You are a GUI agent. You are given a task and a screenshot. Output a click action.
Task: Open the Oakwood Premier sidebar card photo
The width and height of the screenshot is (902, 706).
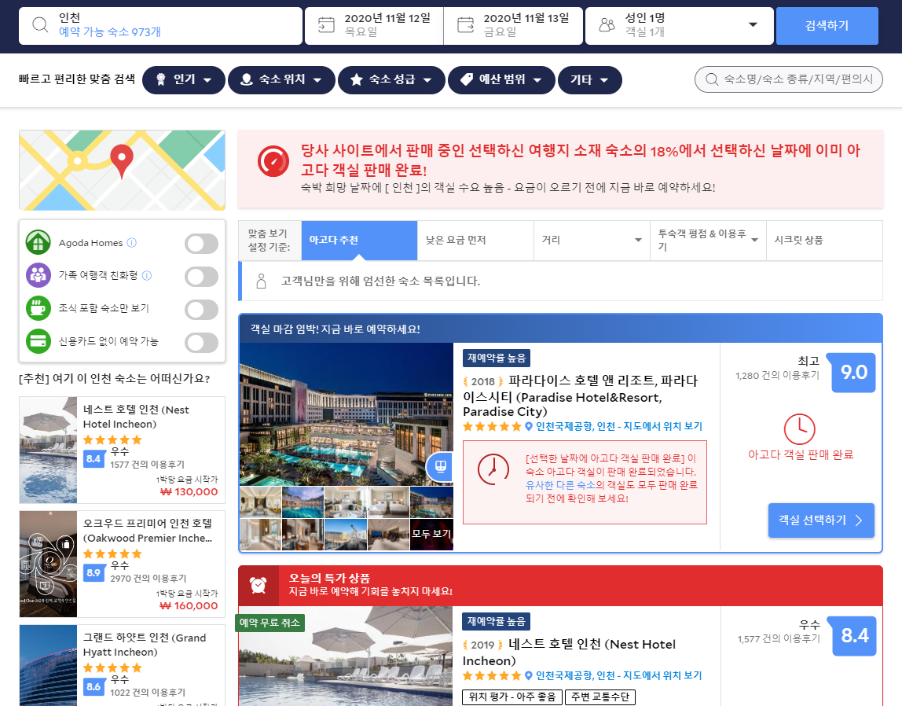pos(49,564)
